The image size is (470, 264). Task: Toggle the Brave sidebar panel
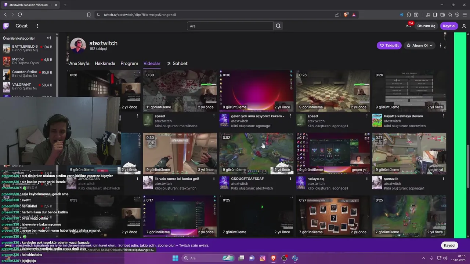pyautogui.click(x=435, y=15)
